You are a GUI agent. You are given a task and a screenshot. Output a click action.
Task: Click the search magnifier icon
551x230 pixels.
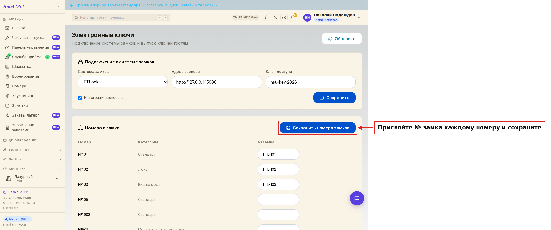pos(76,18)
